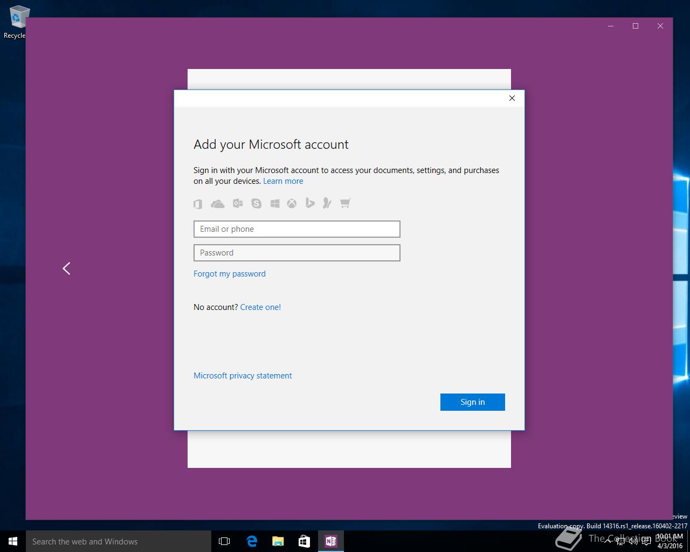Click the Bing service icon
Screen dimensions: 690x552
pos(310,203)
